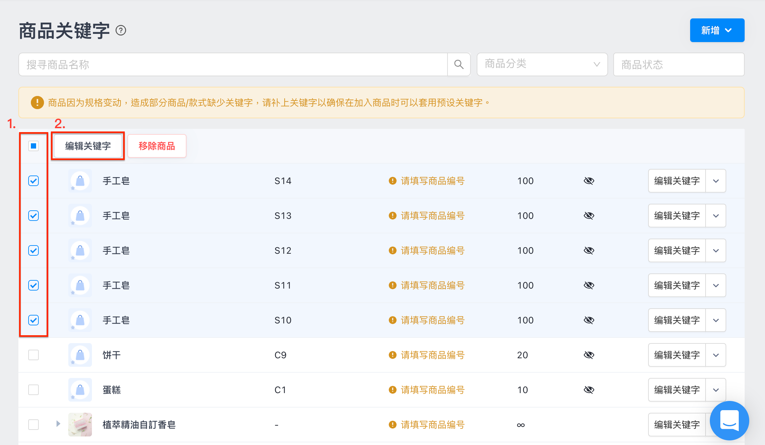
Task: Click the product thumbnail of 饼干
Action: tap(80, 355)
